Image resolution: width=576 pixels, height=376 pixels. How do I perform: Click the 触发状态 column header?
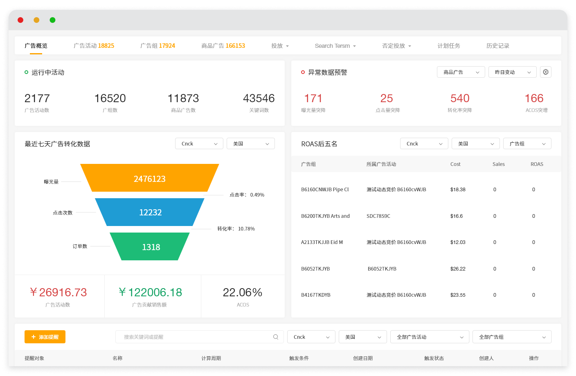(434, 358)
